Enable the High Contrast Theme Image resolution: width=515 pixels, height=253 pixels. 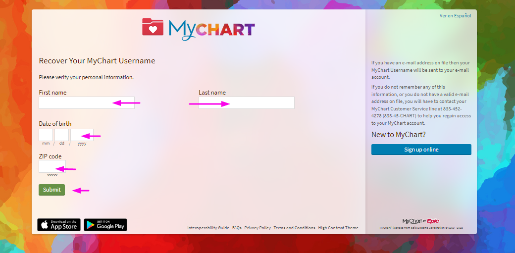point(338,228)
